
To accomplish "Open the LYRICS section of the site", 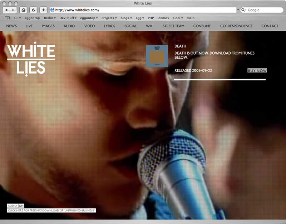I will (109, 26).
